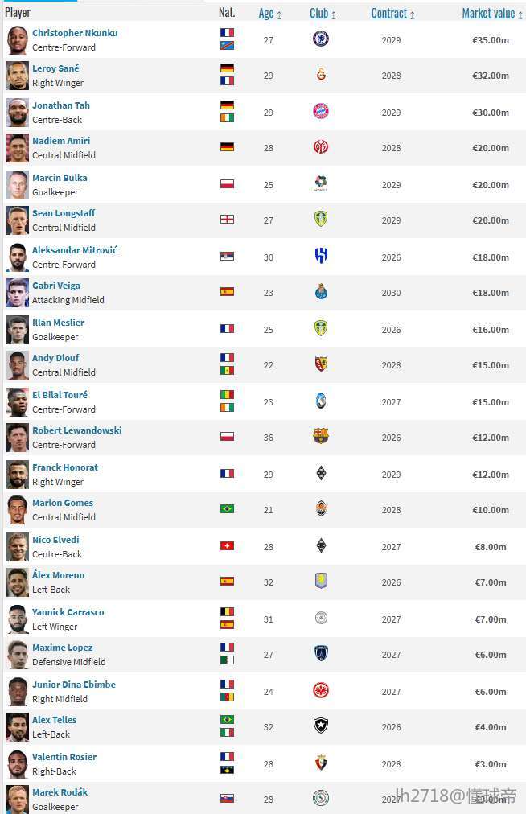
Task: Open Robert Lewandowski player page
Action: [77, 430]
